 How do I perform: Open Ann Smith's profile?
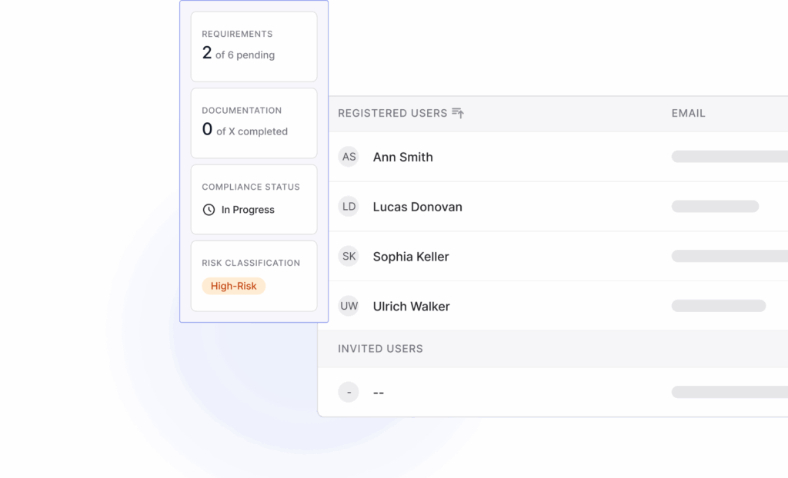tap(402, 156)
